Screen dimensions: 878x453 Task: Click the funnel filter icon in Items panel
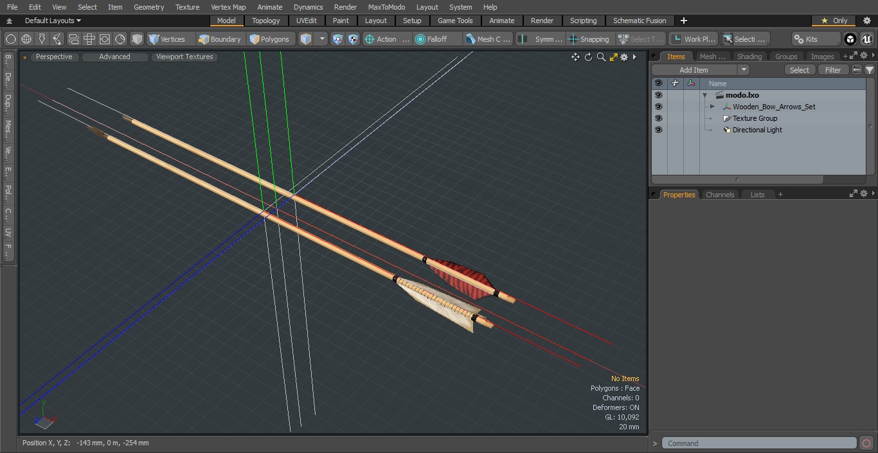pyautogui.click(x=869, y=70)
